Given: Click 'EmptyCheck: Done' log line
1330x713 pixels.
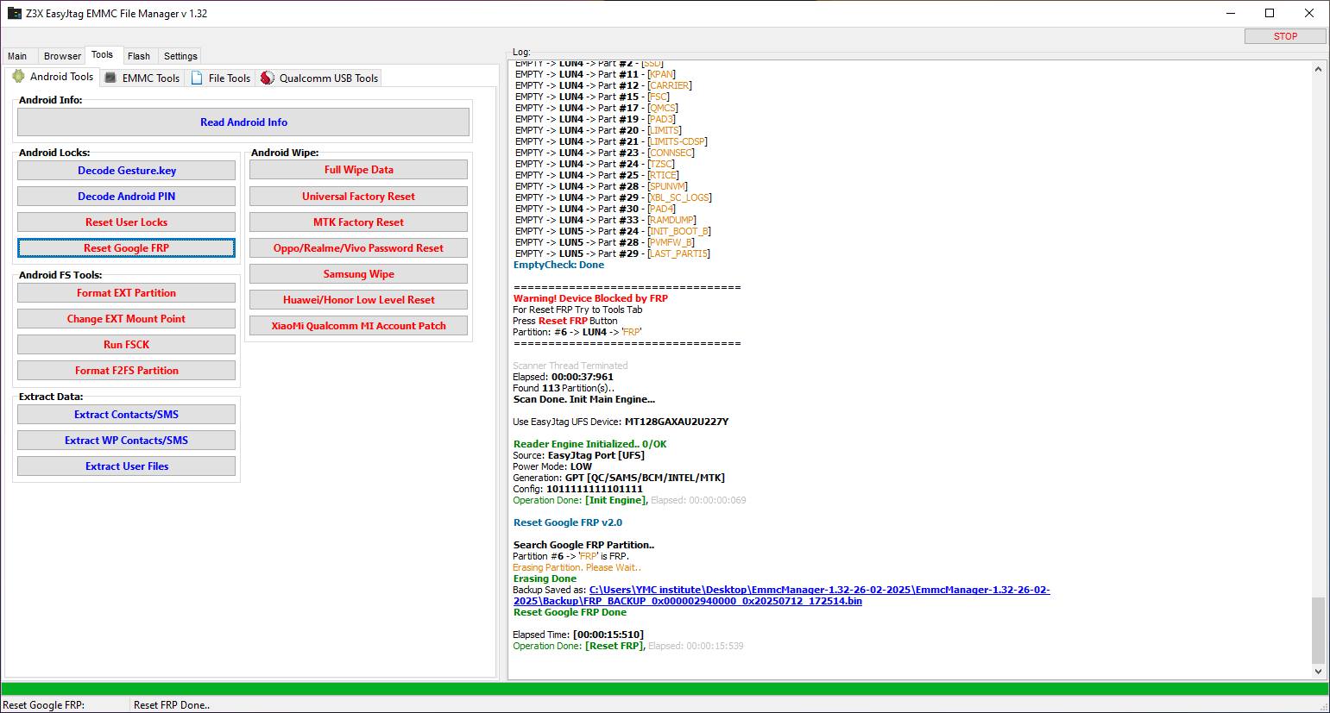Looking at the screenshot, I should click(558, 266).
